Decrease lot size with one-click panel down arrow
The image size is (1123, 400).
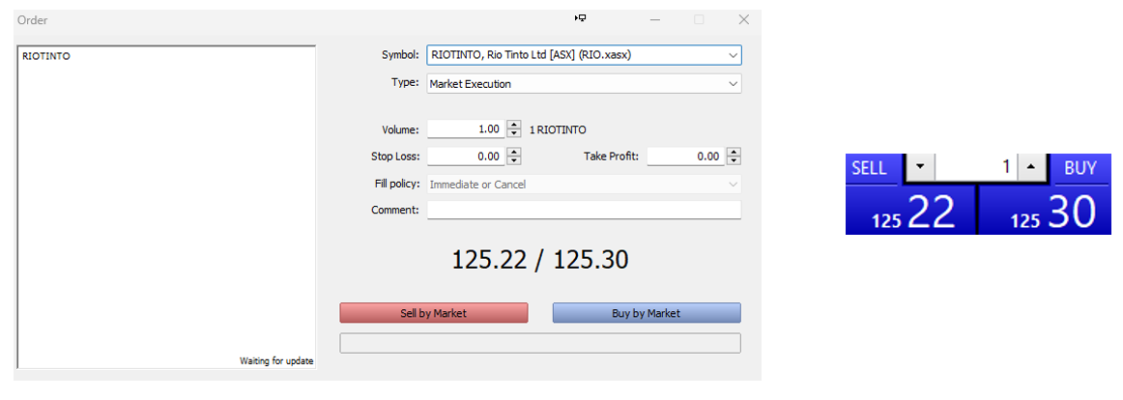pyautogui.click(x=920, y=168)
